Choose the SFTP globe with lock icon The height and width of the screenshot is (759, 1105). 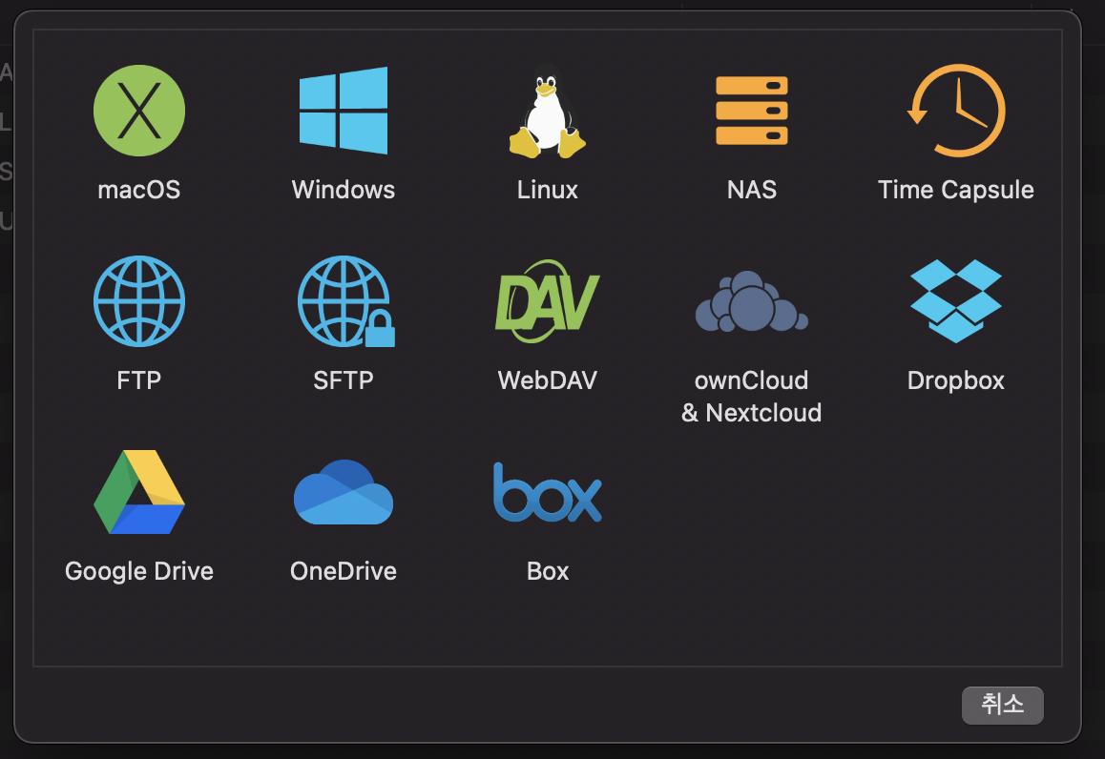pyautogui.click(x=345, y=301)
